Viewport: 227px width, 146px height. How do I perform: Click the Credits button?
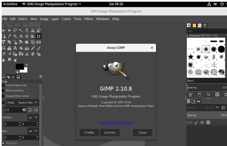(89, 132)
